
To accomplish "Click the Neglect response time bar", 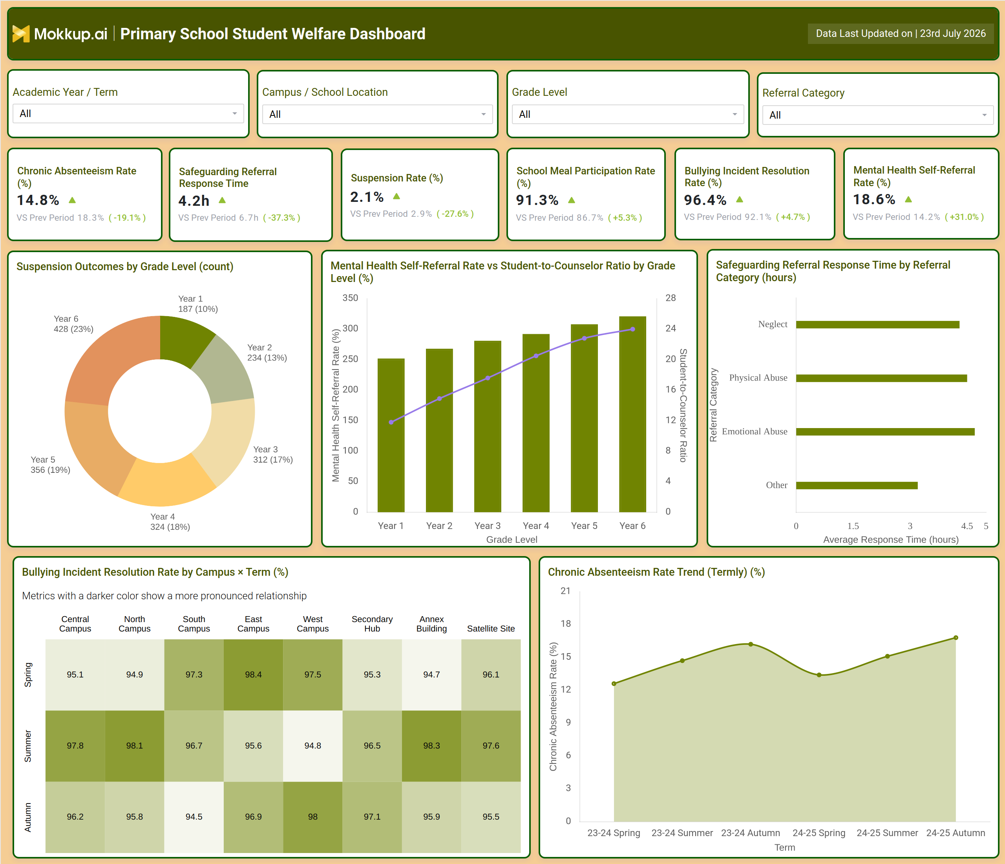I will (x=877, y=324).
